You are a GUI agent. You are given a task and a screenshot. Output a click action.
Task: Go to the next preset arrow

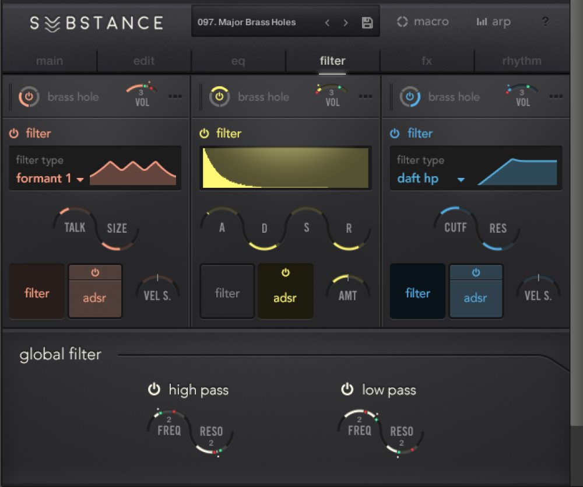[346, 23]
